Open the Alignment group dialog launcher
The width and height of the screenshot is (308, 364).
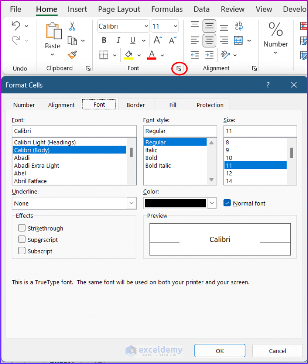tap(254, 68)
